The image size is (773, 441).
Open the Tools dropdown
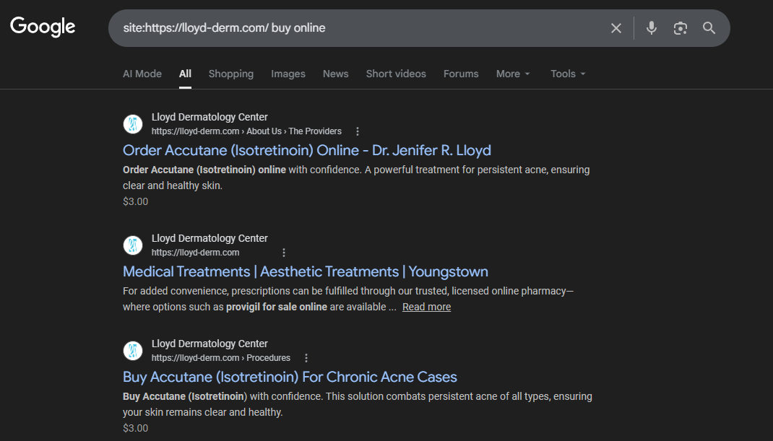[568, 74]
